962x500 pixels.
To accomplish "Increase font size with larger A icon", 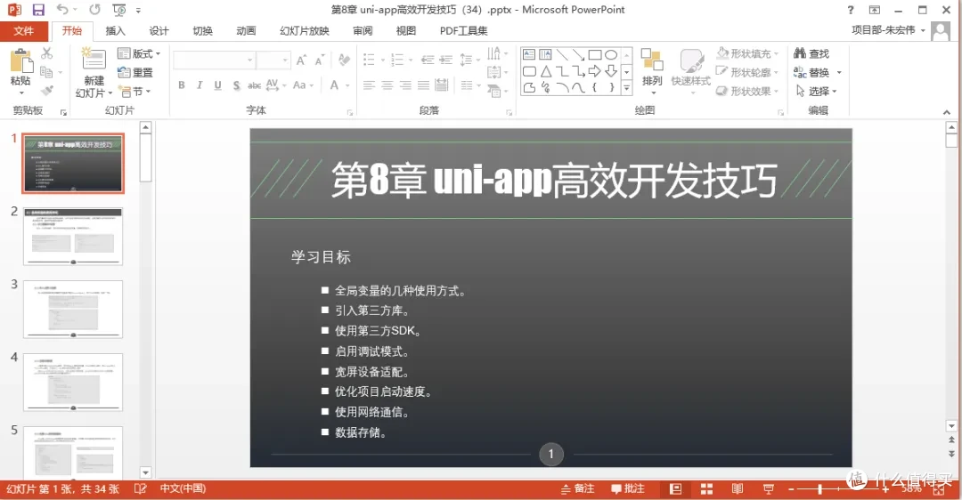I will [301, 60].
